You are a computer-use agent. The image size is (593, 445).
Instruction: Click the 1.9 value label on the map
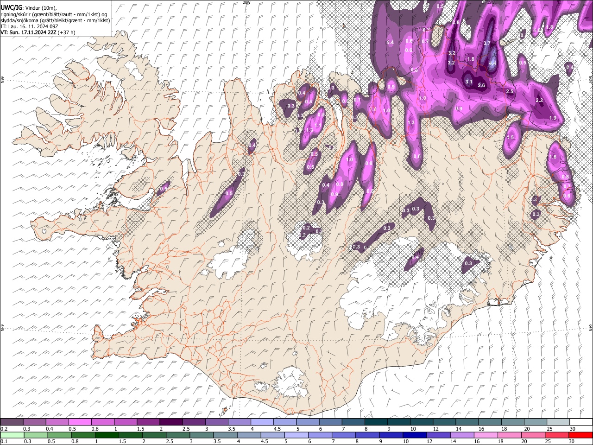(553, 118)
